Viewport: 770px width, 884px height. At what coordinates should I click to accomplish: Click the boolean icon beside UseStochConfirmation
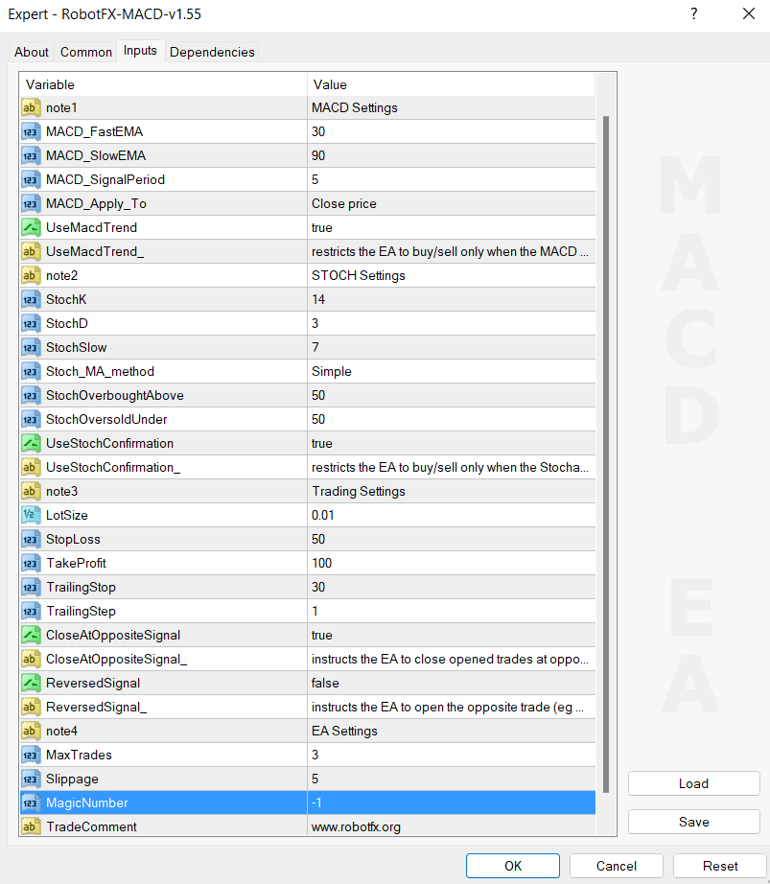(x=31, y=443)
